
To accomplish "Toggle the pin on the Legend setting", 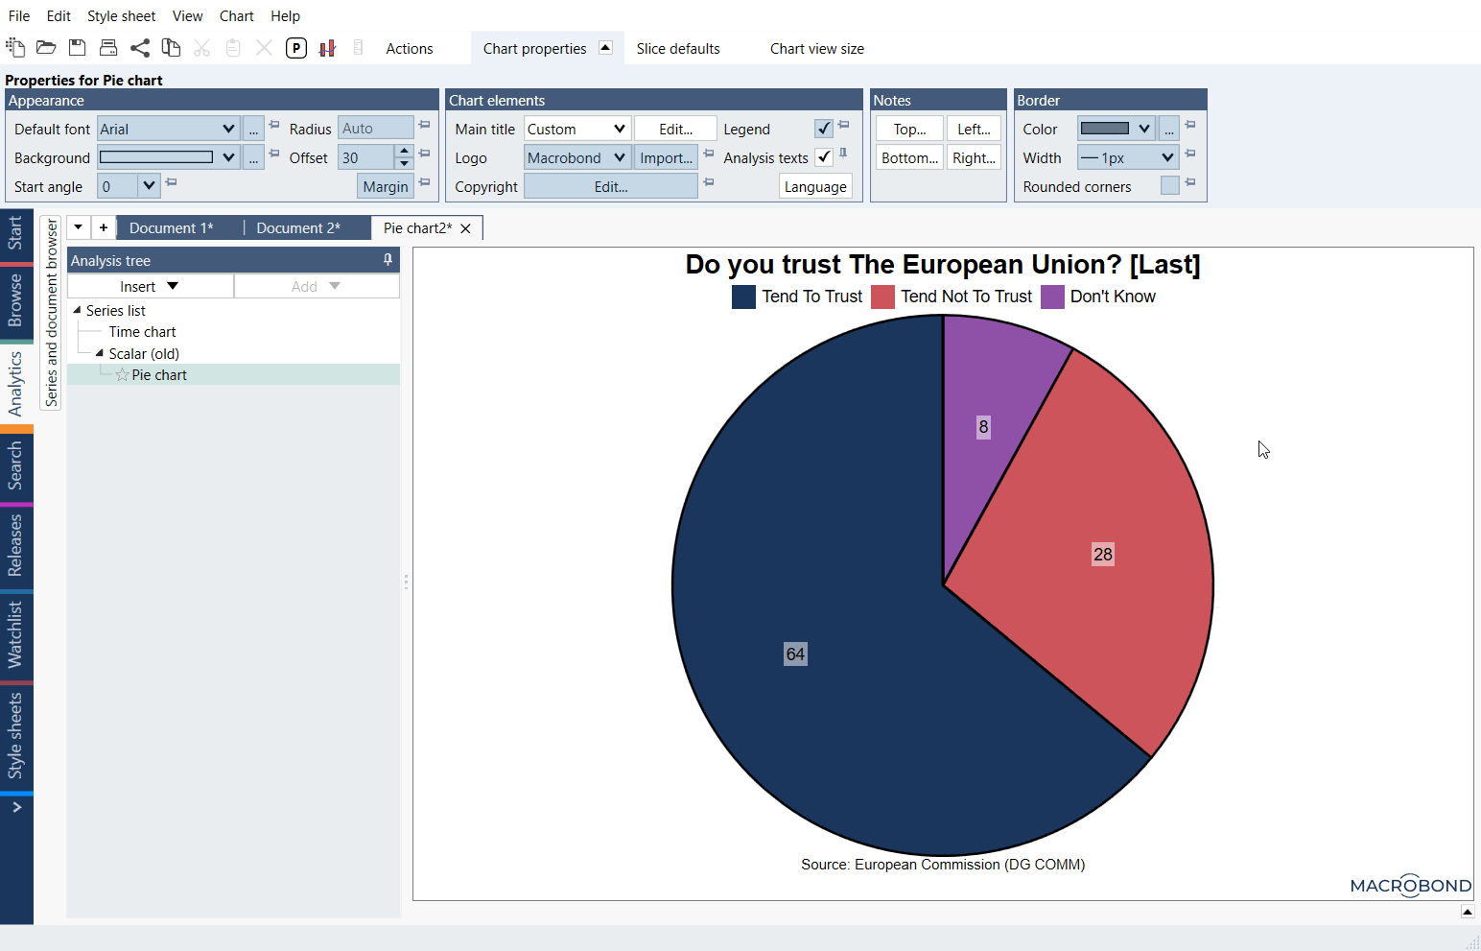I will [x=843, y=124].
